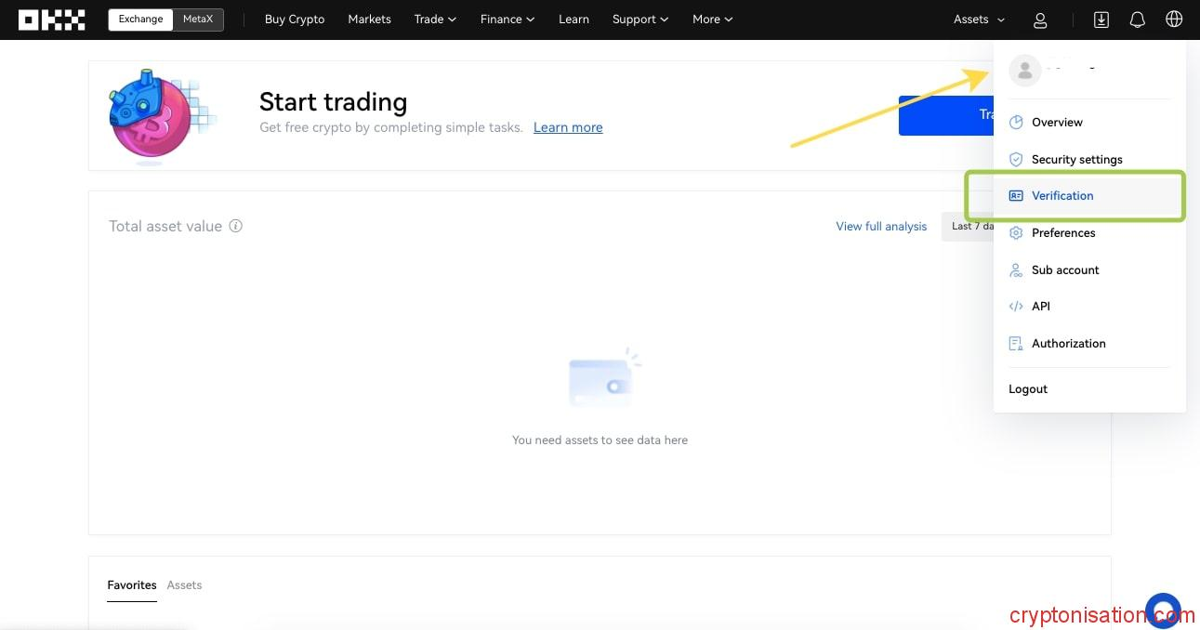Click the profile avatar in dropdown
This screenshot has height=630, width=1200.
point(1024,71)
